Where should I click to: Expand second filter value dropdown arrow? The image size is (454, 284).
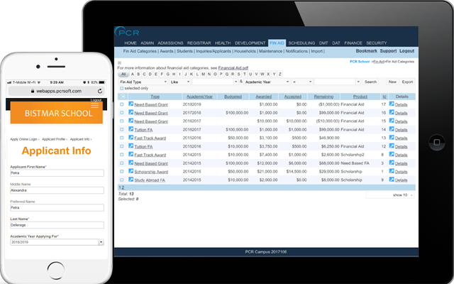pyautogui.click(x=358, y=82)
